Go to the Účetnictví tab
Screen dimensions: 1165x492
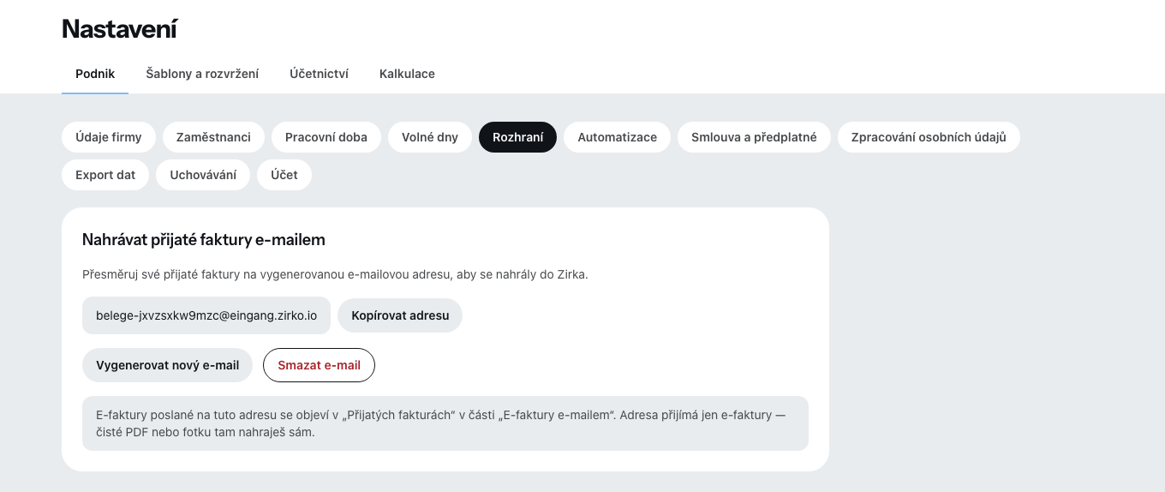319,74
